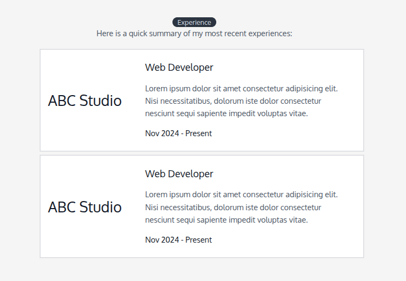This screenshot has width=406, height=281.
Task: Click the Web Developer title in second card
Action: (179, 174)
